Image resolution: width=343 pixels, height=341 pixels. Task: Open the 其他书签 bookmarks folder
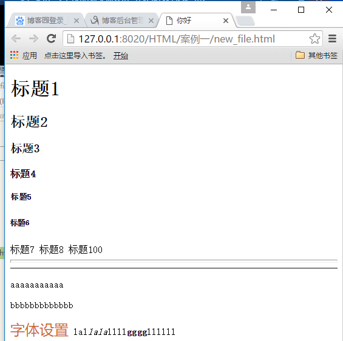tap(316, 56)
